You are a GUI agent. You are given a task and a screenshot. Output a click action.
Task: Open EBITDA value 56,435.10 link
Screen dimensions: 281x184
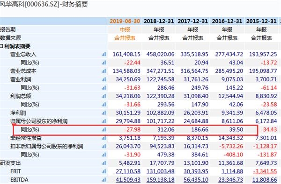(196, 180)
